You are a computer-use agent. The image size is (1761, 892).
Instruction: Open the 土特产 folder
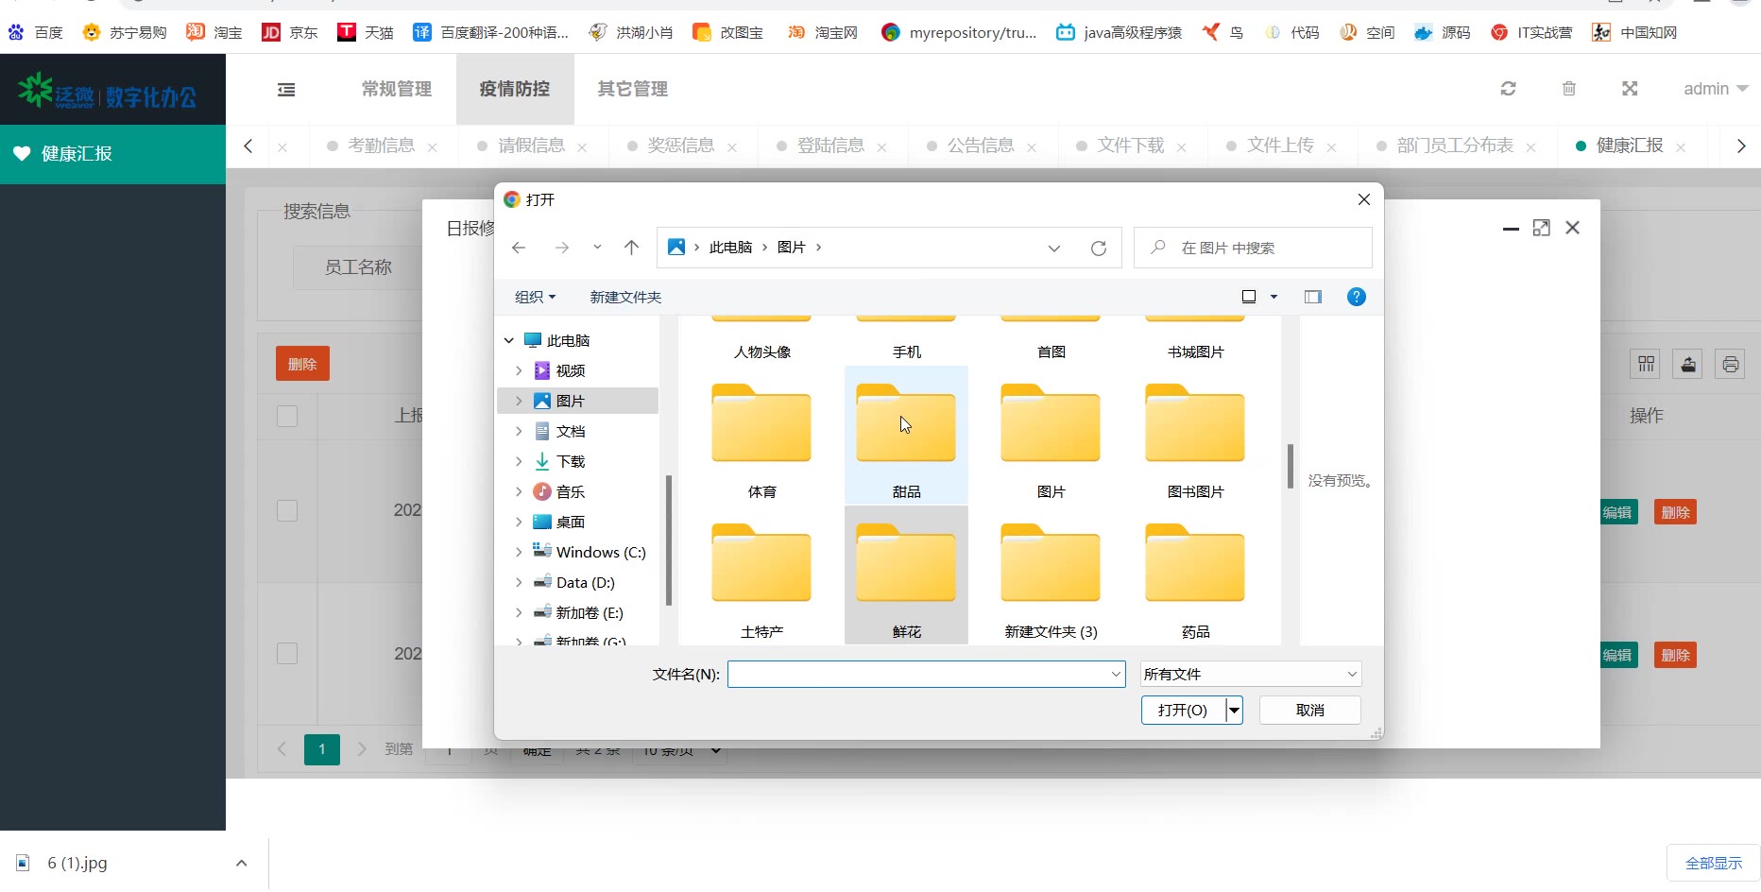[x=761, y=575]
